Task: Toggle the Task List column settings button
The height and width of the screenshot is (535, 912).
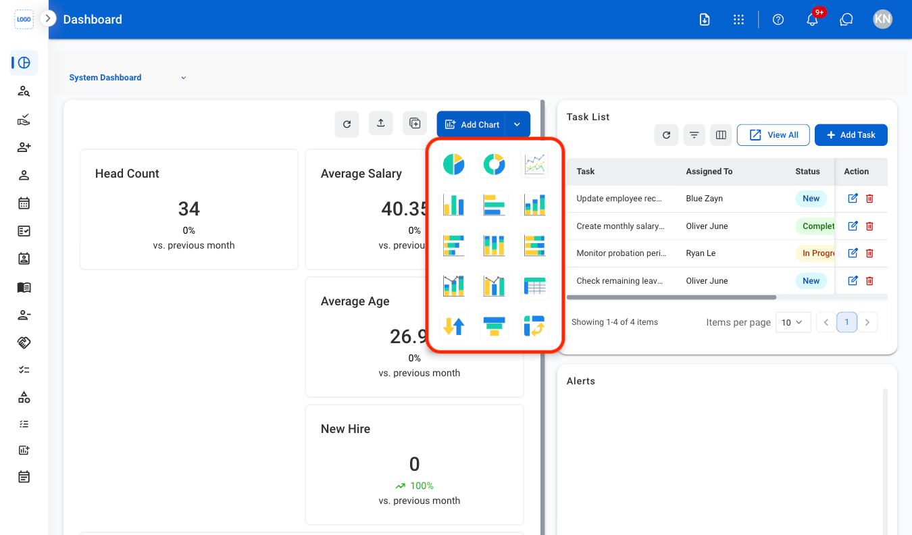Action: (721, 135)
